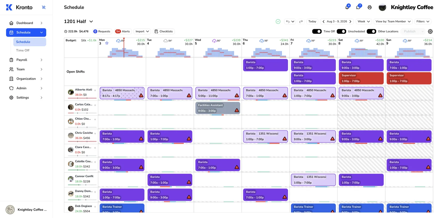Open the notifications bell
Image resolution: width=443 pixels, height=218 pixels.
[x=347, y=7]
